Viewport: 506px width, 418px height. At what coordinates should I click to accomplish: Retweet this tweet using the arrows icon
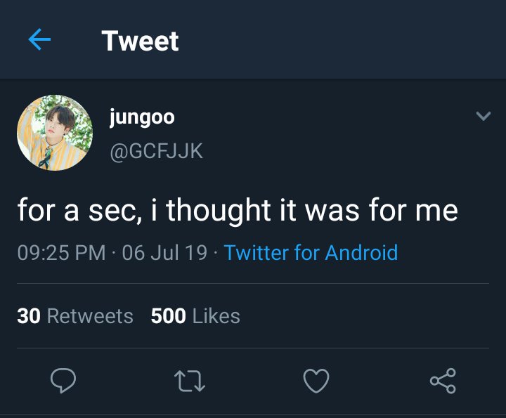pyautogui.click(x=190, y=381)
